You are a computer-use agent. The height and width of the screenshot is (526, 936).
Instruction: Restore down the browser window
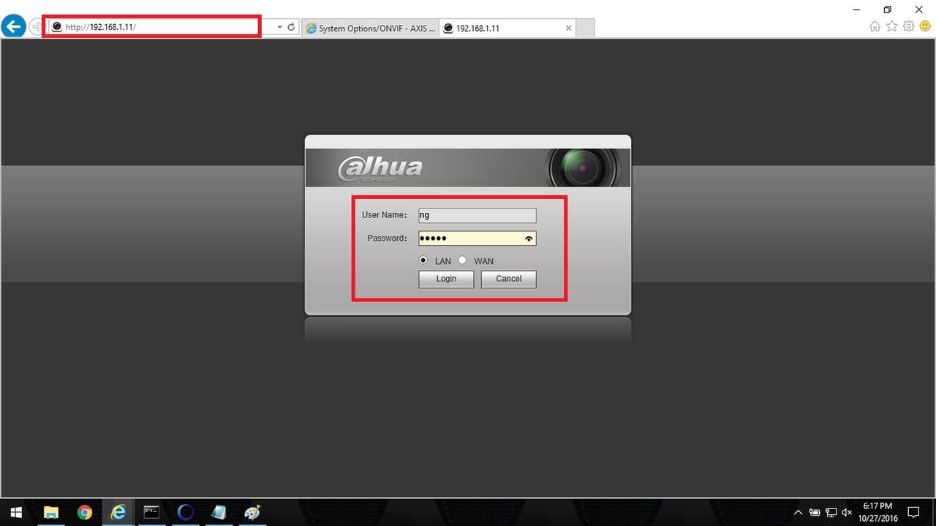point(887,10)
